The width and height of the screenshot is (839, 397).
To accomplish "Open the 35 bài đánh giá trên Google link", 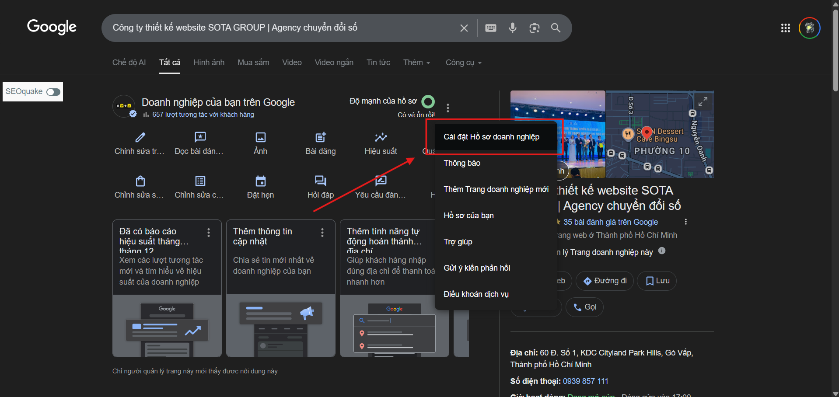I will tap(610, 222).
